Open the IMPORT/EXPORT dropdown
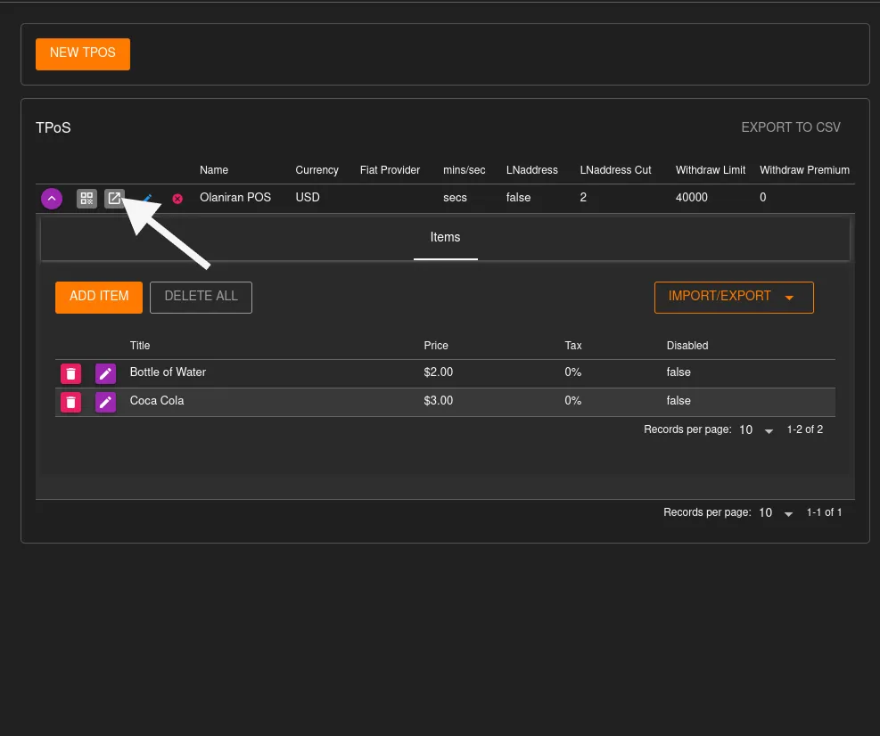This screenshot has height=736, width=880. (733, 297)
